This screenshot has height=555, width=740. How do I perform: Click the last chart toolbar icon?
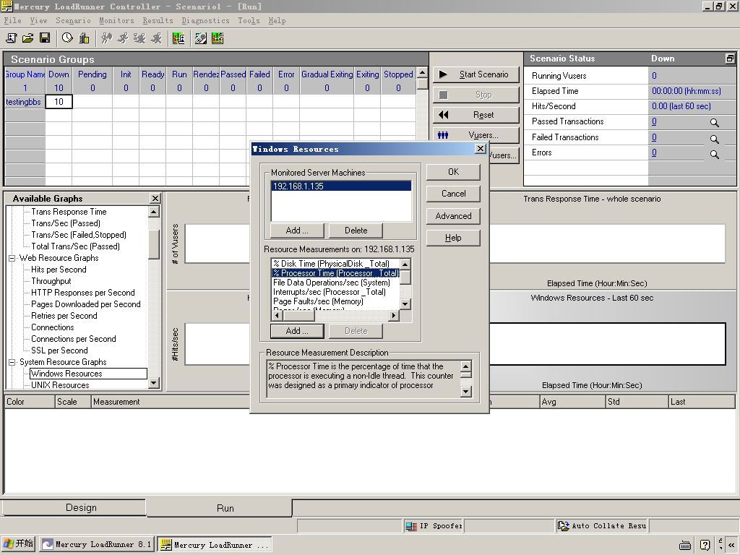click(x=218, y=38)
